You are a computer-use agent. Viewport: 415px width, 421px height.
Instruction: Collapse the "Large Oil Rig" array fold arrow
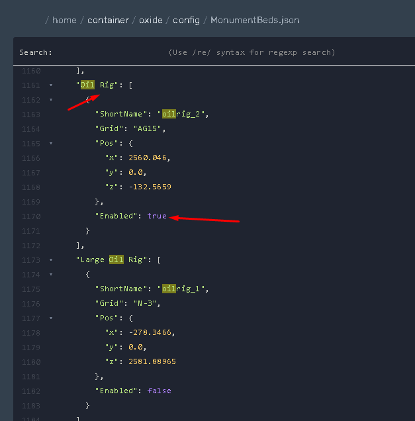click(51, 260)
